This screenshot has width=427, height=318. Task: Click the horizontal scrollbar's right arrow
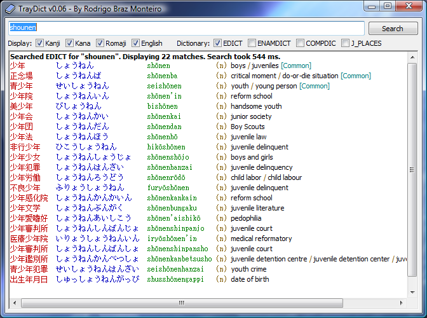pyautogui.click(x=402, y=303)
